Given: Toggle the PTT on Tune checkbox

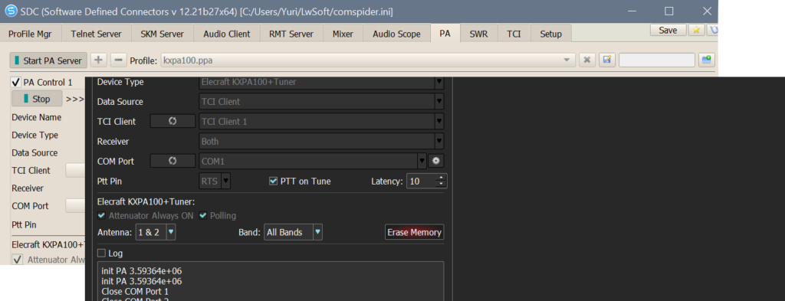Looking at the screenshot, I should coord(273,181).
